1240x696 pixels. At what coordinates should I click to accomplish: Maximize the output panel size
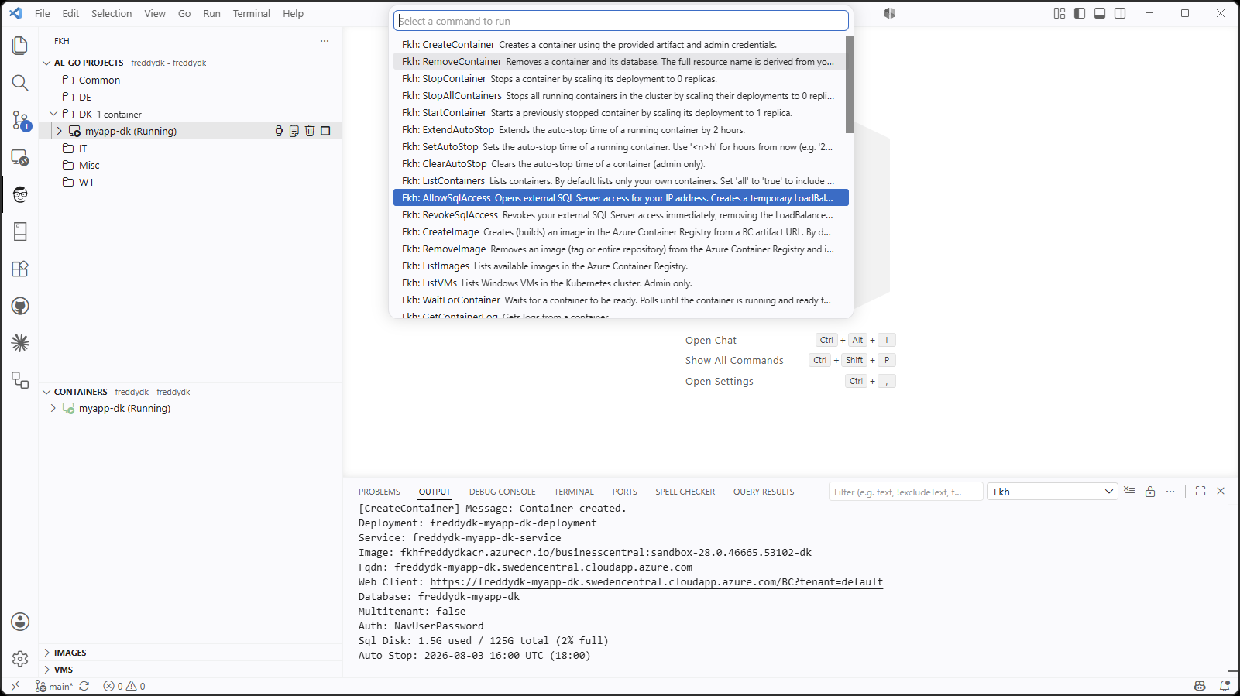[x=1200, y=492]
